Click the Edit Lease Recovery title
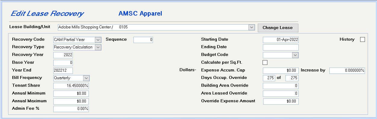The width and height of the screenshot is (377, 119). pyautogui.click(x=47, y=14)
